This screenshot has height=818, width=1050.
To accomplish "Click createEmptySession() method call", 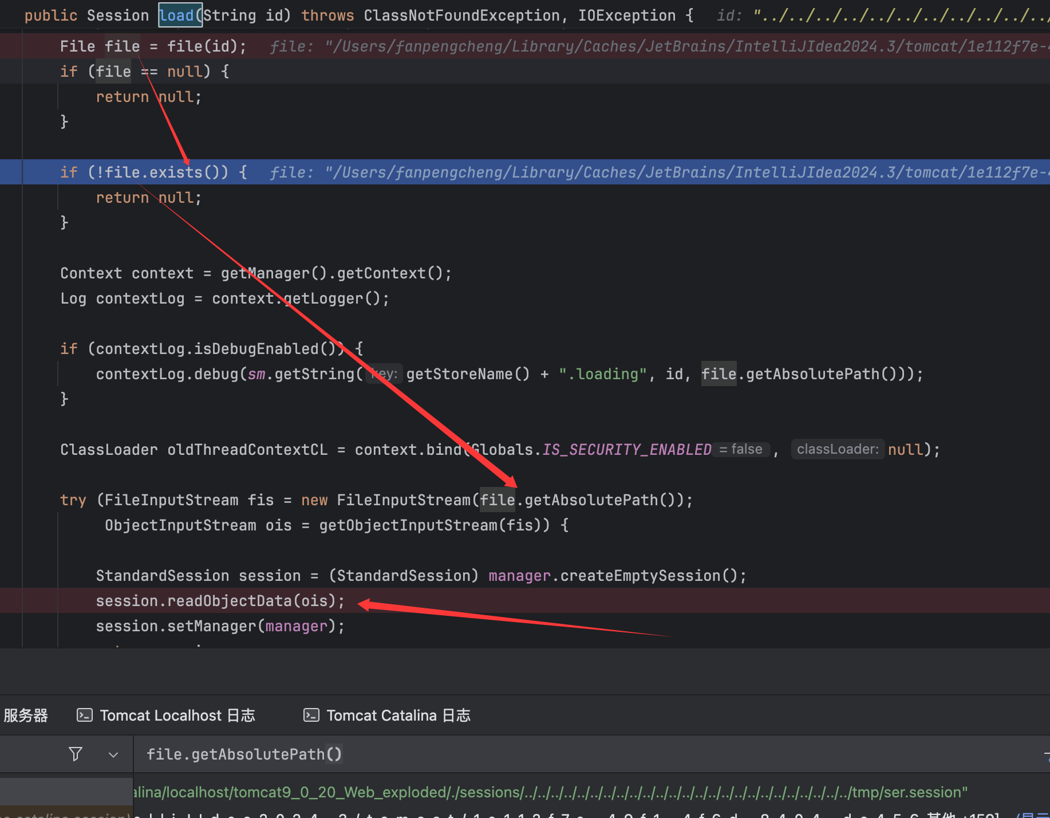I will click(x=653, y=576).
